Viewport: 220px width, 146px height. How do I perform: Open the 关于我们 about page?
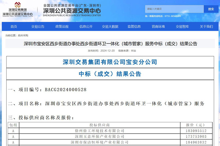coord(206,27)
